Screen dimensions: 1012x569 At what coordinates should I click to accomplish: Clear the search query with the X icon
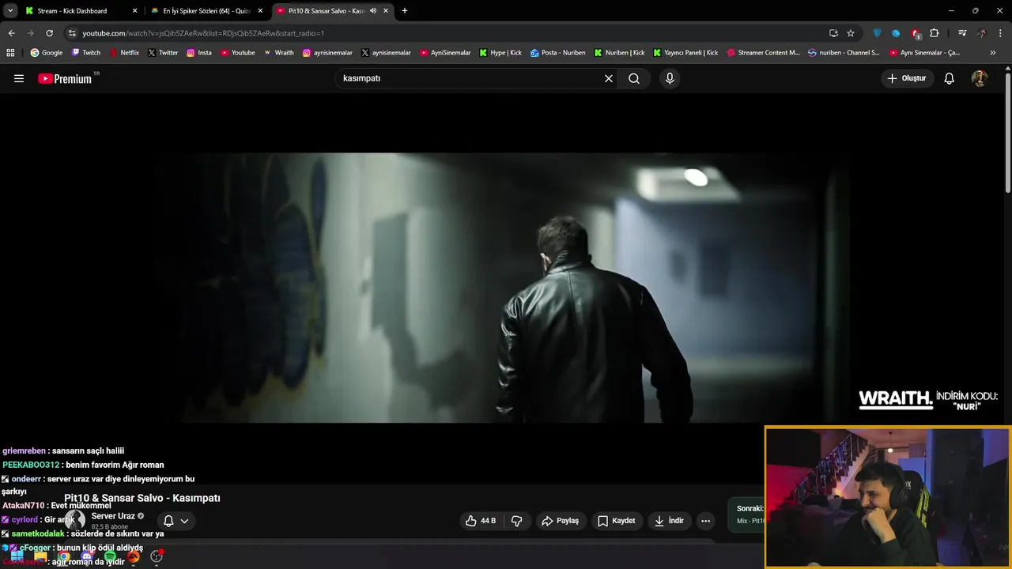pos(609,78)
